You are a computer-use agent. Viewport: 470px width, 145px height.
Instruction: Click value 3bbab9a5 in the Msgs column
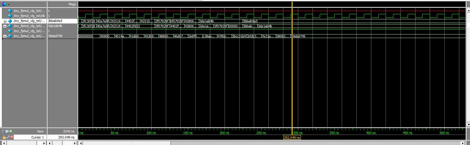(55, 21)
